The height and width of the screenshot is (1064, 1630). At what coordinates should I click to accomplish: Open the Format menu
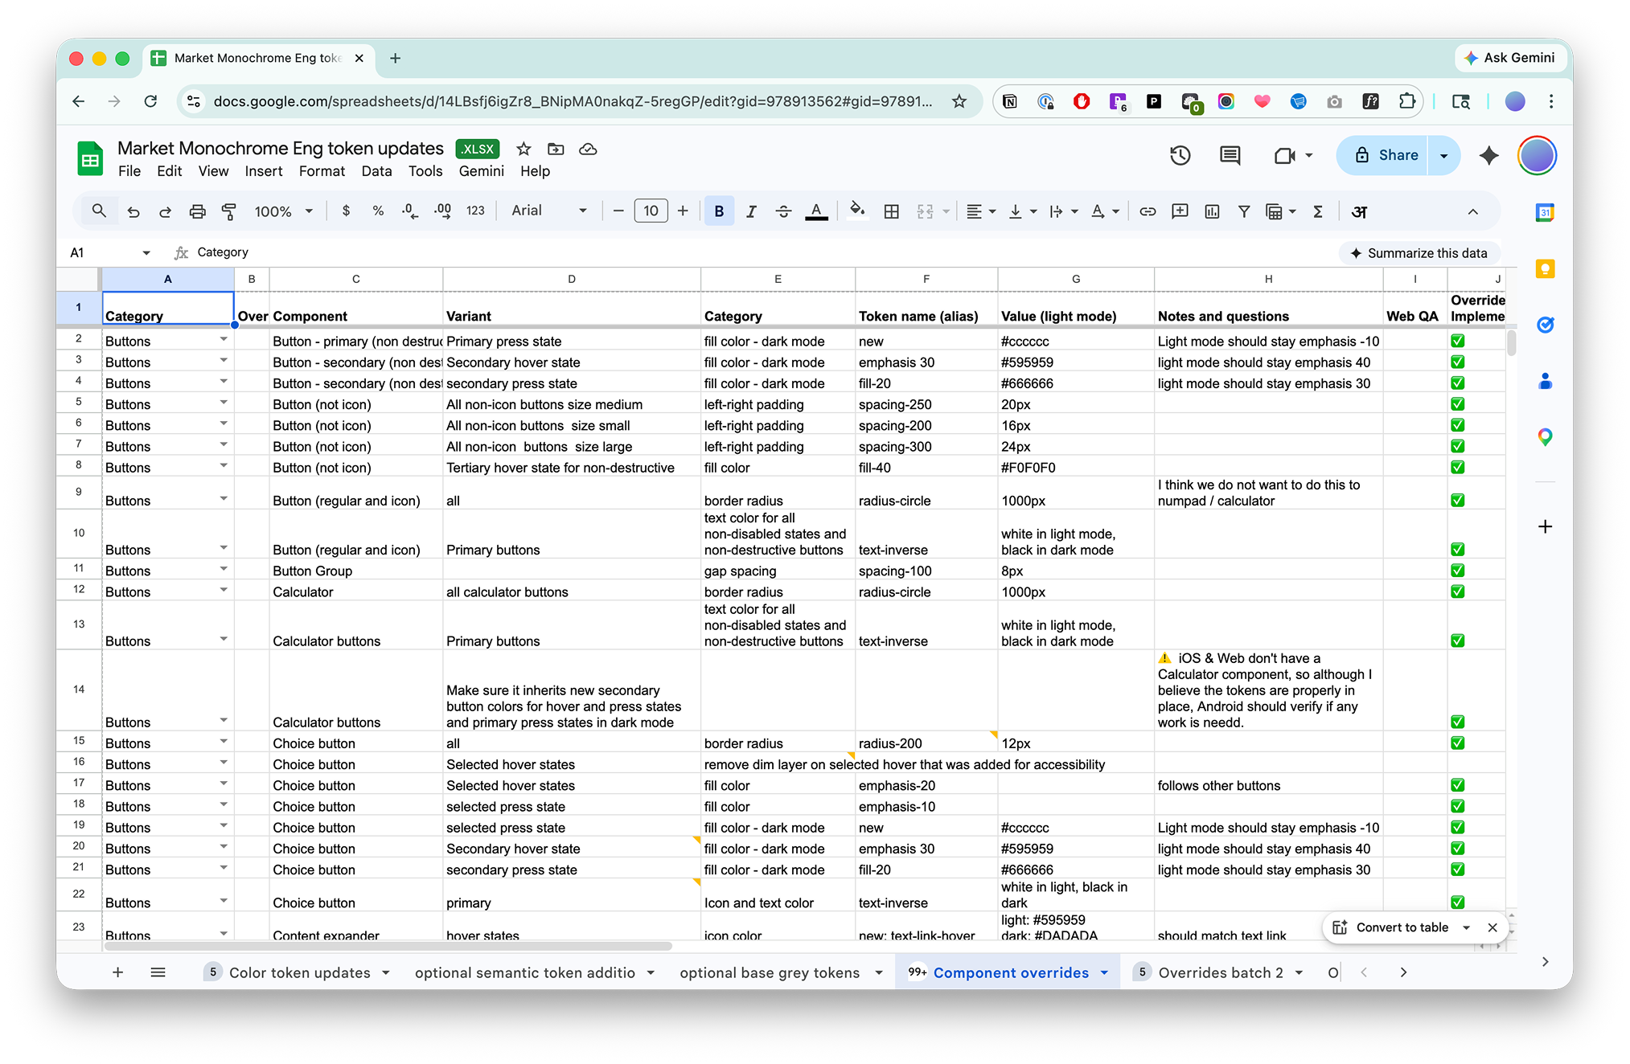tap(322, 170)
